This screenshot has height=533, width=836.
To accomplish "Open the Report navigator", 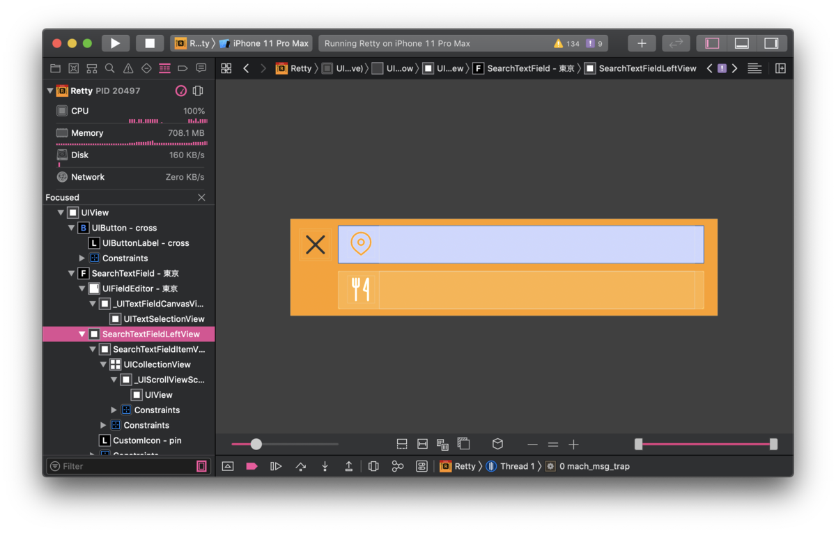I will (201, 68).
